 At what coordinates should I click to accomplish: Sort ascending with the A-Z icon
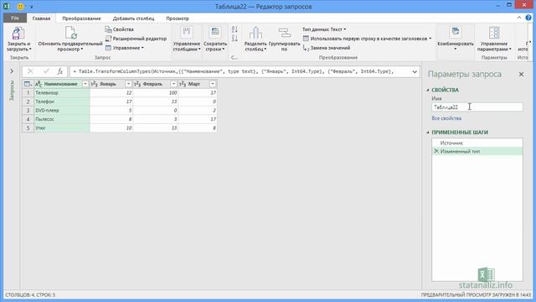click(234, 29)
